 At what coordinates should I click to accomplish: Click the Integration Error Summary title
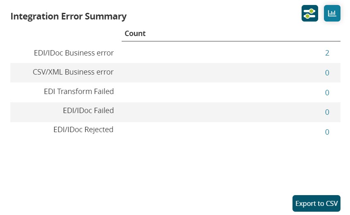68,17
